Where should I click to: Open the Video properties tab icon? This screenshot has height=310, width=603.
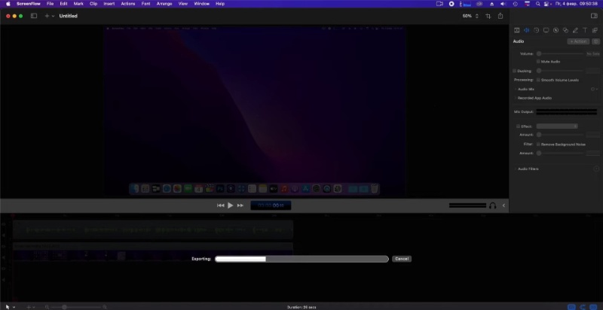pyautogui.click(x=516, y=30)
